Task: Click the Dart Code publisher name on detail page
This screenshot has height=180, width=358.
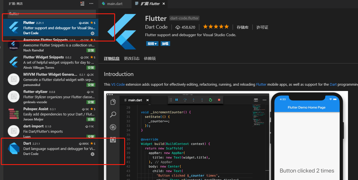Action: point(156,27)
